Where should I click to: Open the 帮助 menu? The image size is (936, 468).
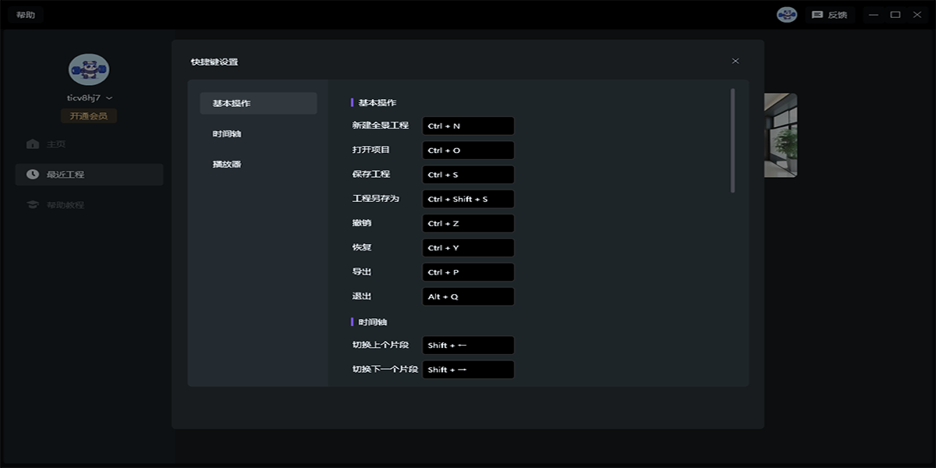pos(26,15)
